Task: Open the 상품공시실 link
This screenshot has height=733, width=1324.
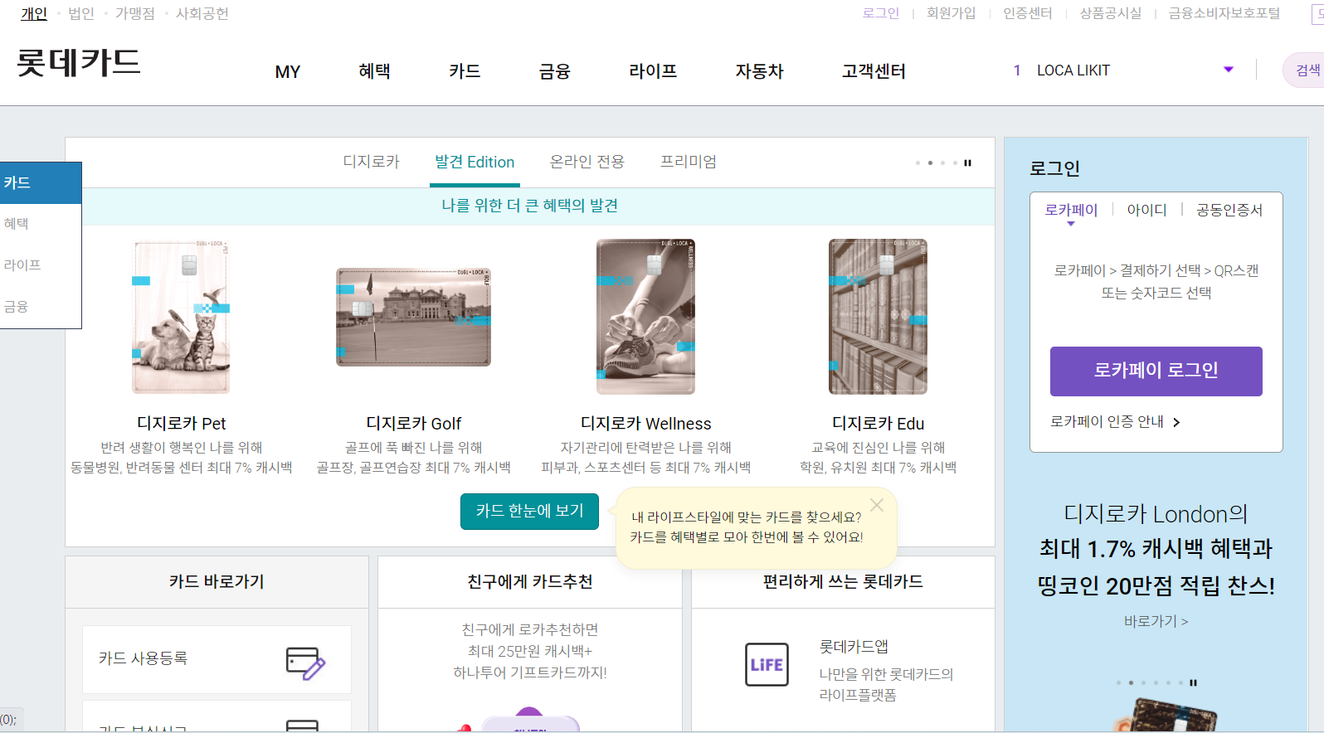Action: point(1110,13)
